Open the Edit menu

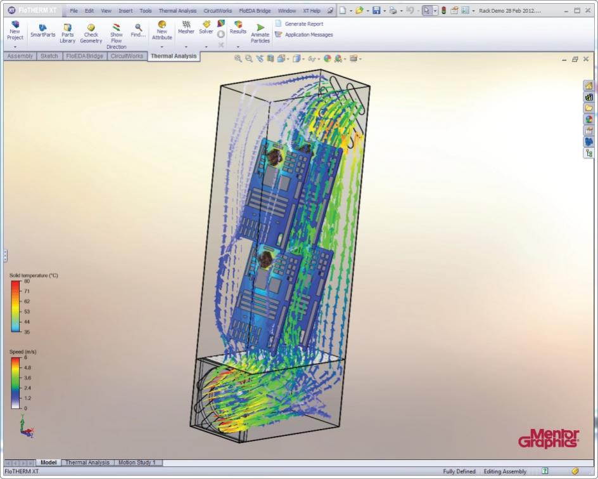pyautogui.click(x=89, y=11)
